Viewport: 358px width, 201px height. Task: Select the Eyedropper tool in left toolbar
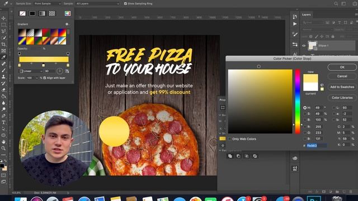tap(3, 57)
